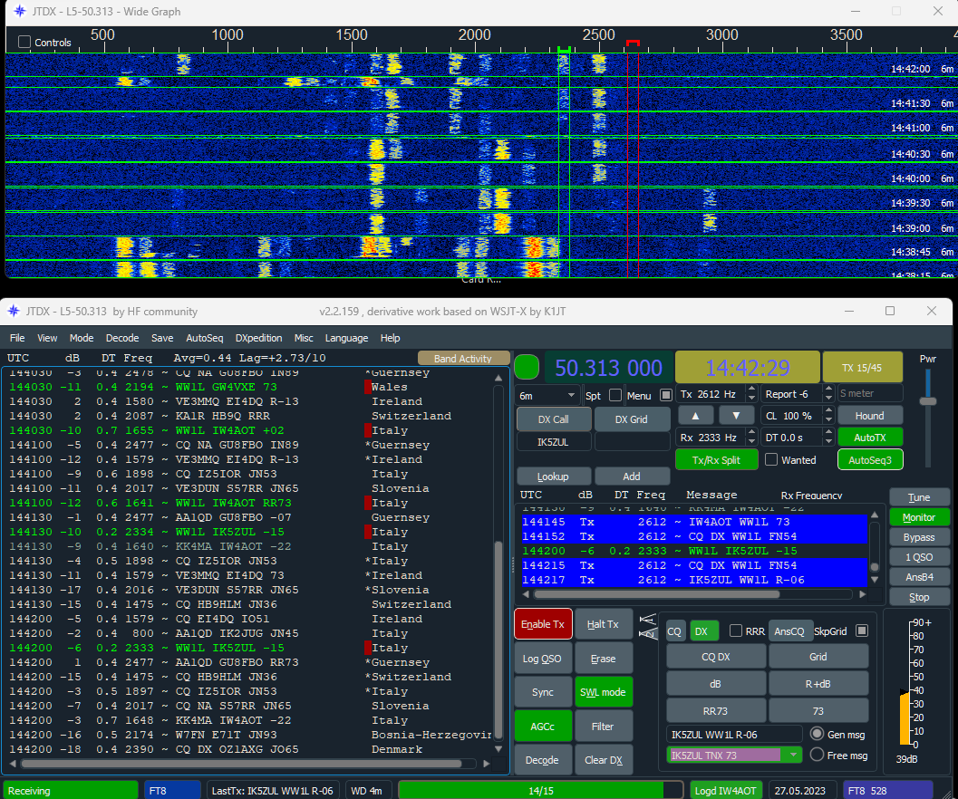Click the AutoSeq3 button

pyautogui.click(x=870, y=460)
